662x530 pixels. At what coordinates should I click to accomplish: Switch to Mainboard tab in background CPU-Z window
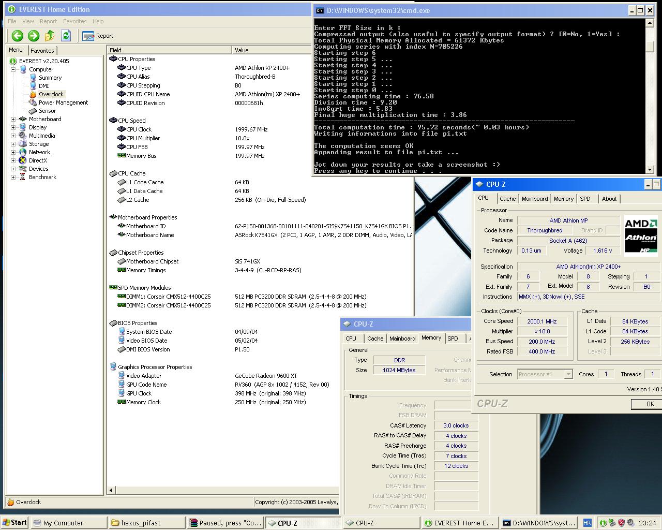tap(402, 338)
